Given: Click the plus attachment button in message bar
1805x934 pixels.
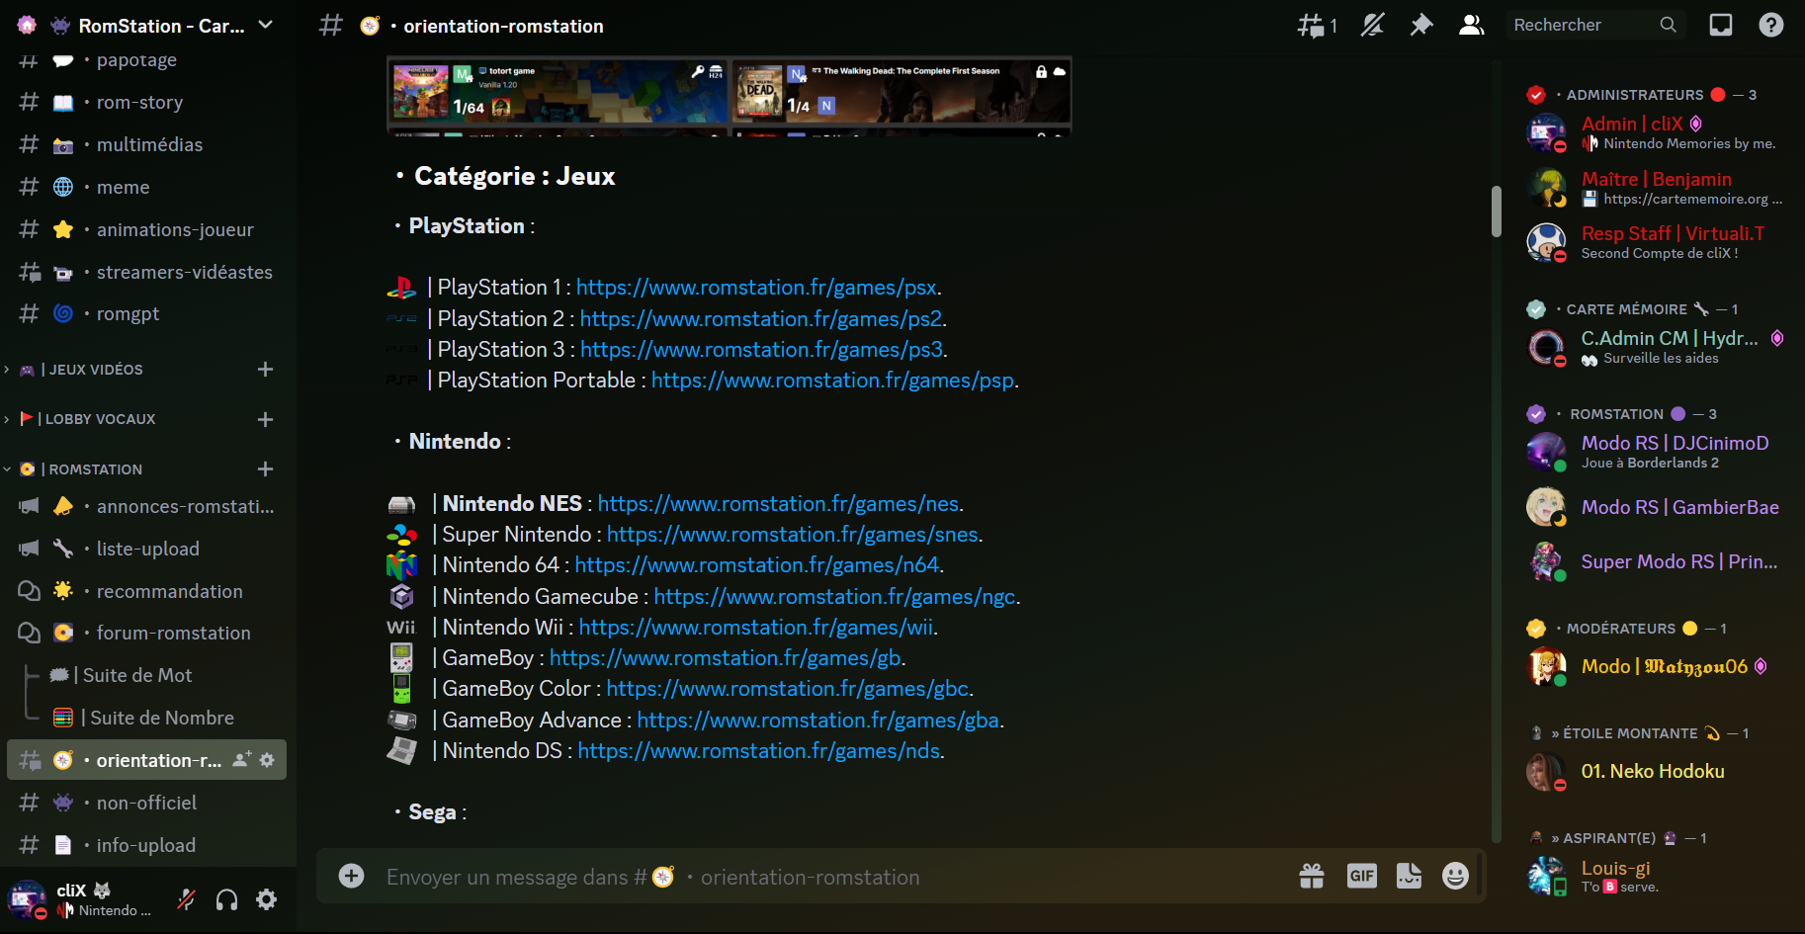Looking at the screenshot, I should point(351,876).
